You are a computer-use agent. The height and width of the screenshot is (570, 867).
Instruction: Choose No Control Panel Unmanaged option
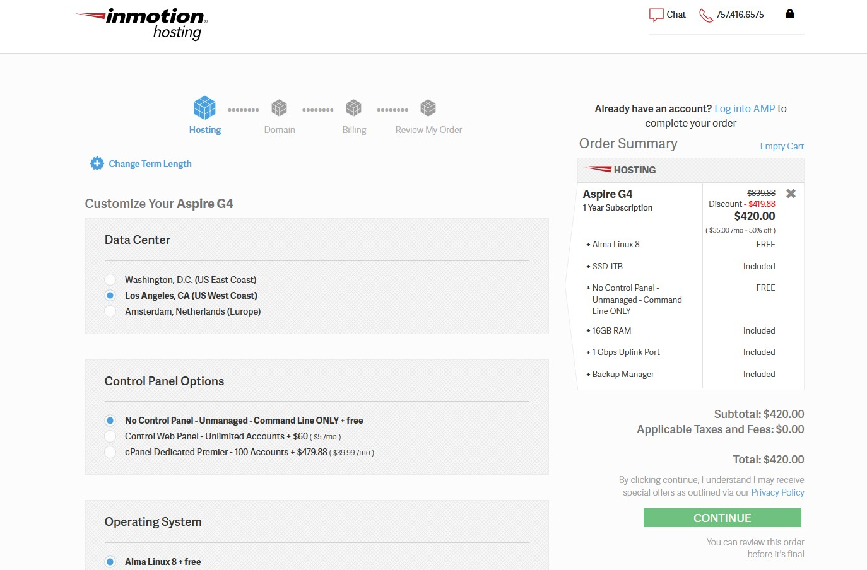coord(110,420)
